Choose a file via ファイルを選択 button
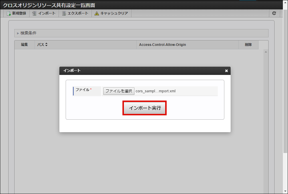Viewport: 288px width, 194px height. 118,91
